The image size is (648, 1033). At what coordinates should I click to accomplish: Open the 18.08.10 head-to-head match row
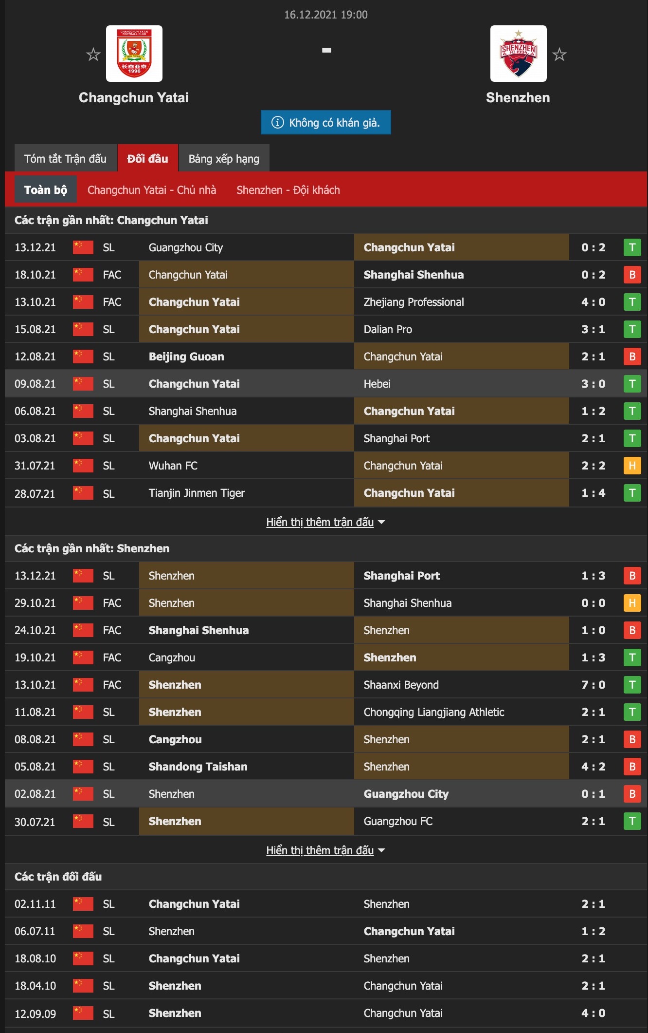[x=326, y=958]
